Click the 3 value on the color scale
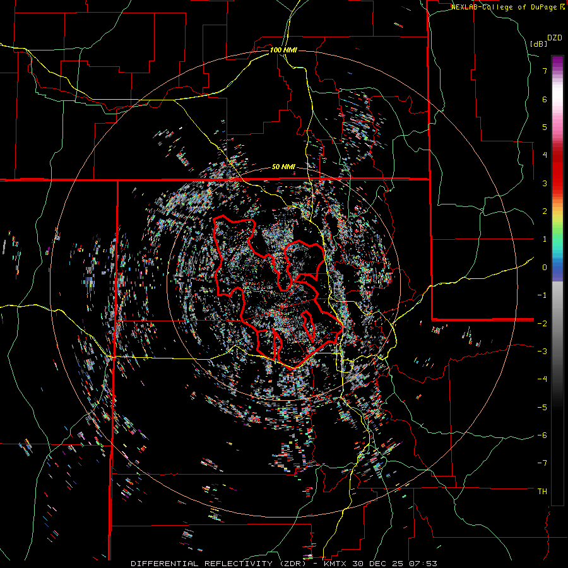Image resolution: width=568 pixels, height=568 pixels. tap(545, 183)
